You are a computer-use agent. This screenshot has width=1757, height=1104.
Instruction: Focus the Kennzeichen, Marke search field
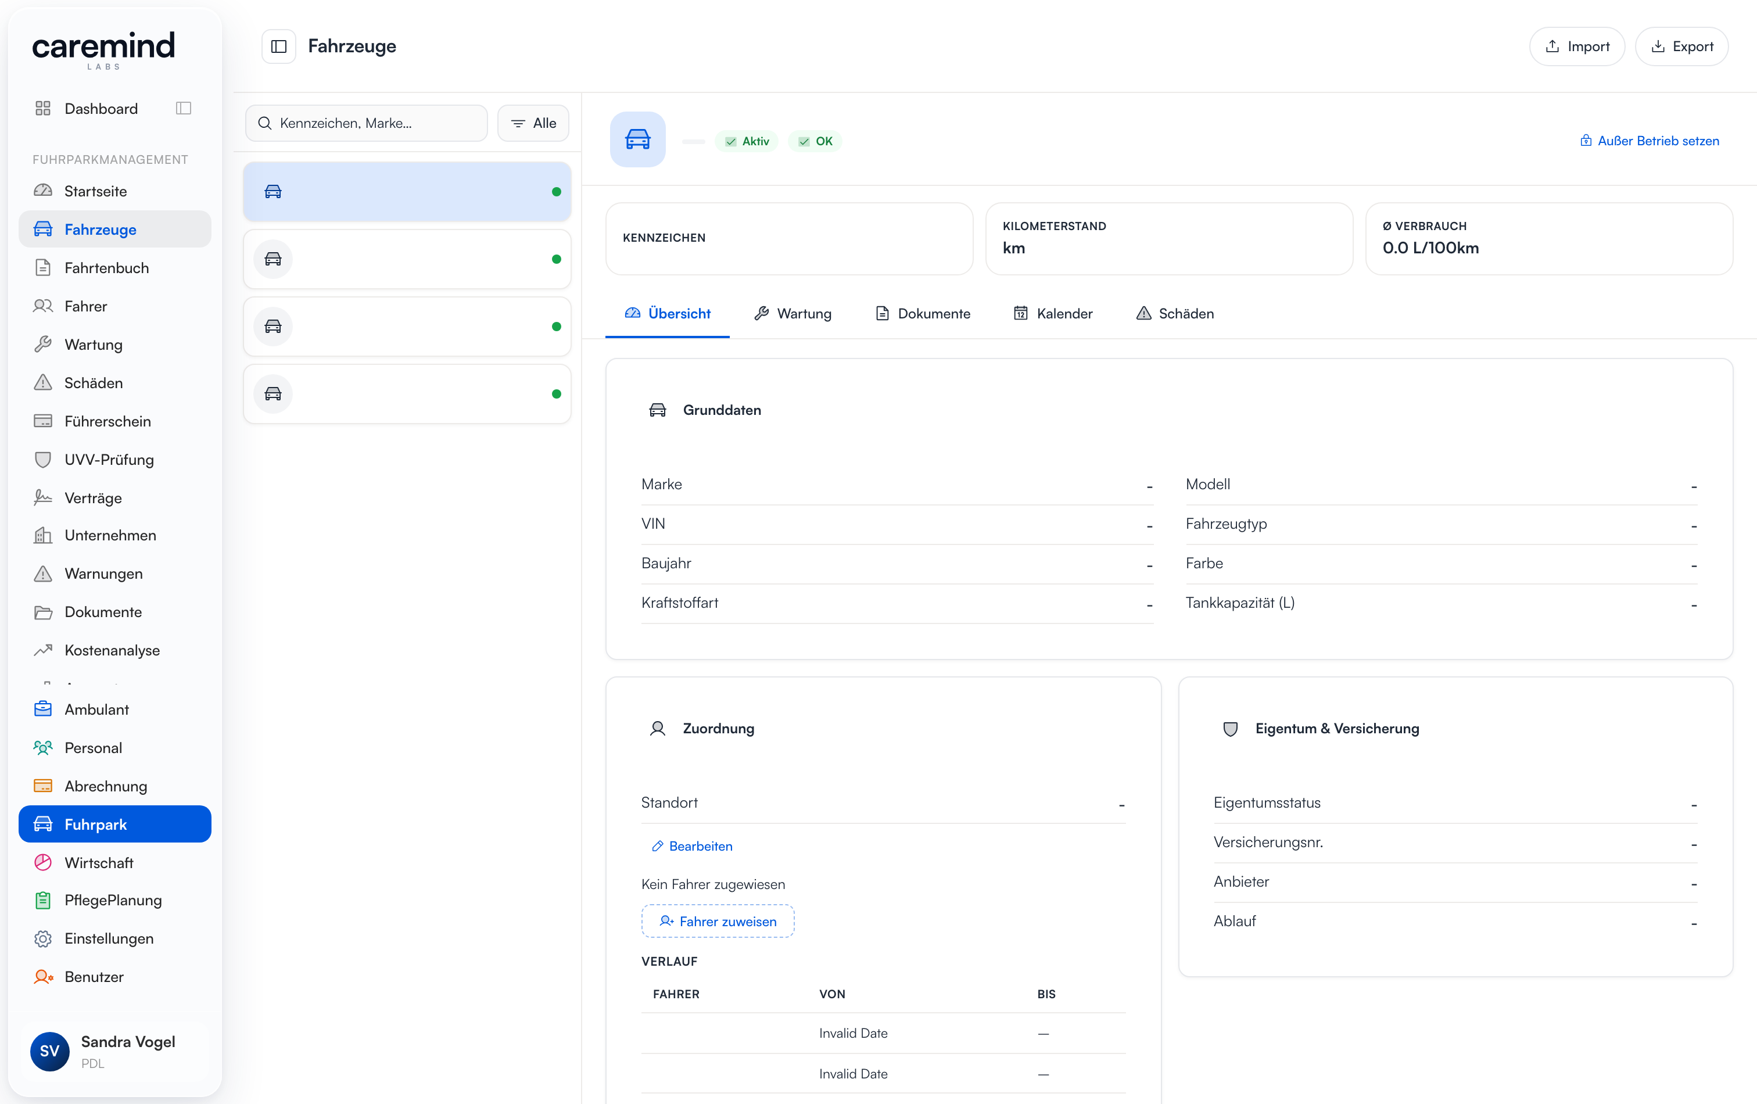pos(366,123)
